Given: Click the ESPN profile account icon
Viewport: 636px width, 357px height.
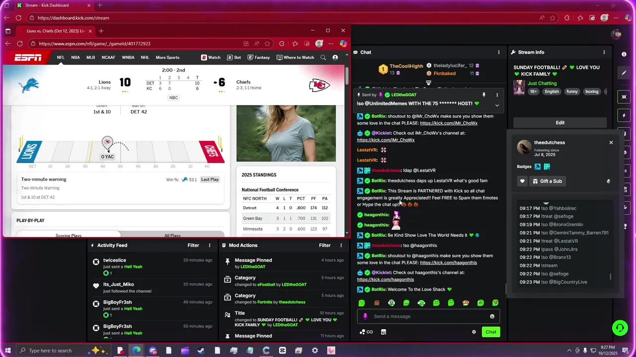Looking at the screenshot, I should [x=335, y=58].
